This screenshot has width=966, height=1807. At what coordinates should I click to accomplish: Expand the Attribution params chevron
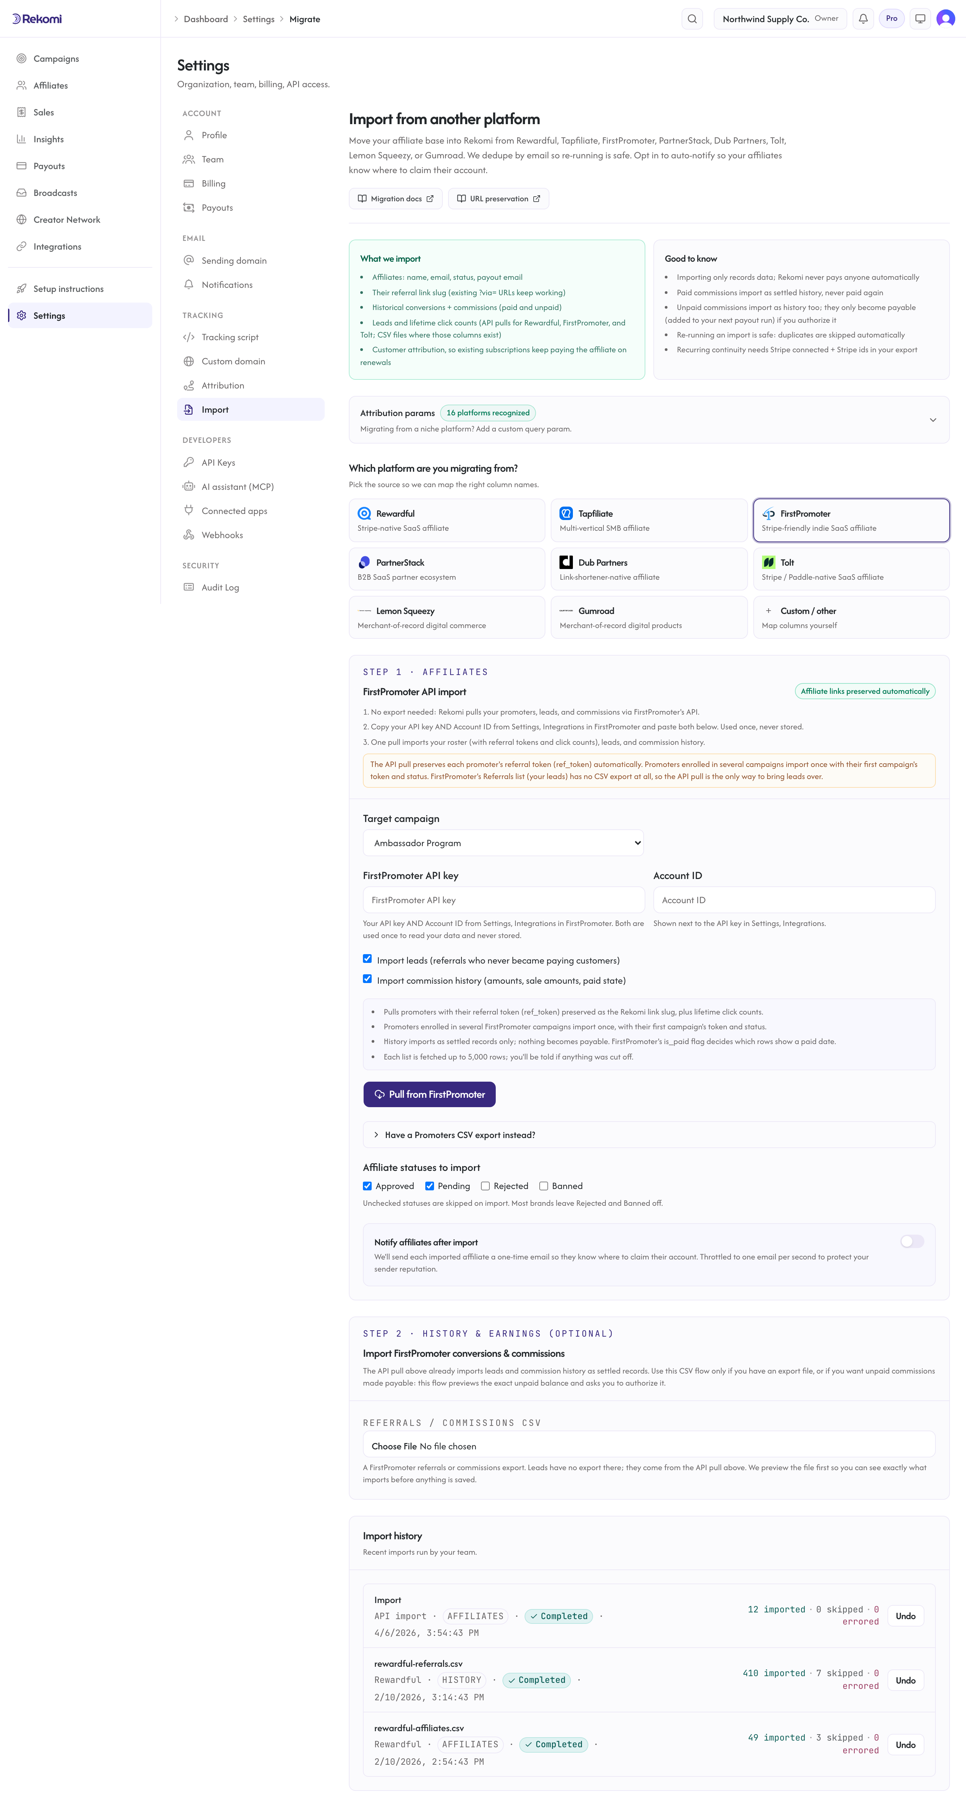932,420
